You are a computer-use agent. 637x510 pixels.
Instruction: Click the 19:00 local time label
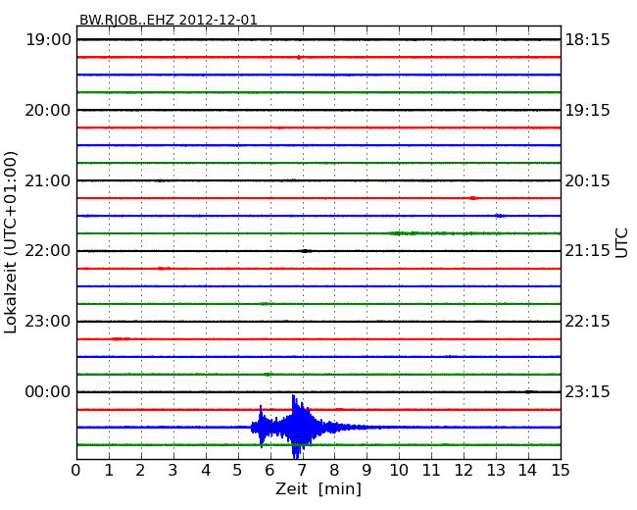(48, 40)
